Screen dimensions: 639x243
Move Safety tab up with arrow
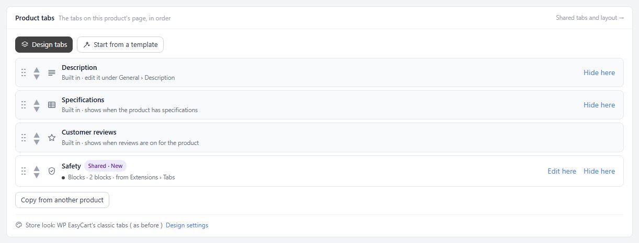(x=37, y=168)
